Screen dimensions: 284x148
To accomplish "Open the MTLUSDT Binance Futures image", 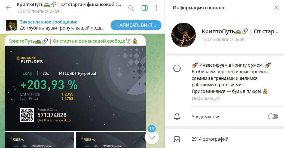I will pos(75,88).
